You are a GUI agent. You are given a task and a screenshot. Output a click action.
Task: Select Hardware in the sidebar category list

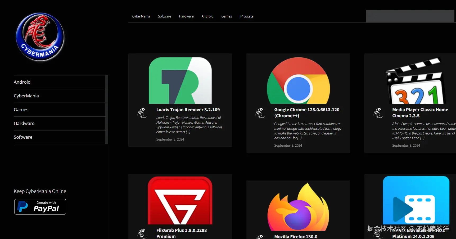click(x=60, y=123)
